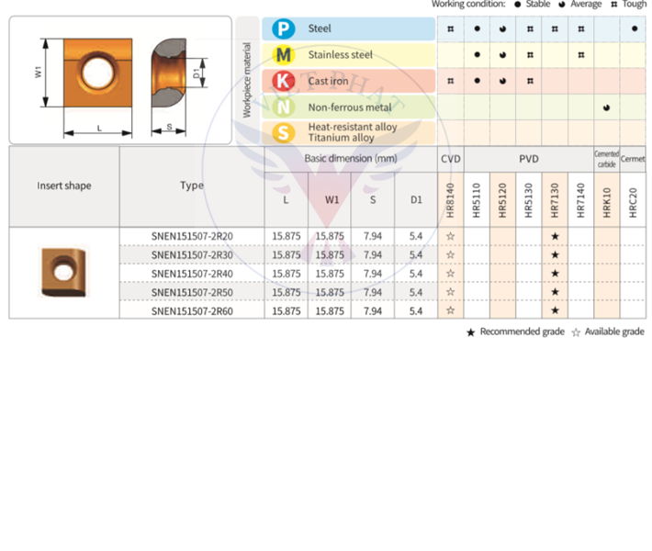Click the vertical Workpiece material label
652x551 pixels.
click(247, 80)
